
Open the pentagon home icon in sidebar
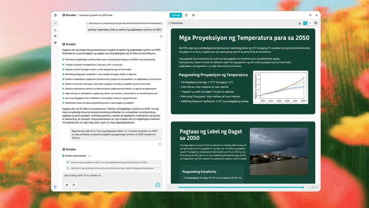pos(55,30)
